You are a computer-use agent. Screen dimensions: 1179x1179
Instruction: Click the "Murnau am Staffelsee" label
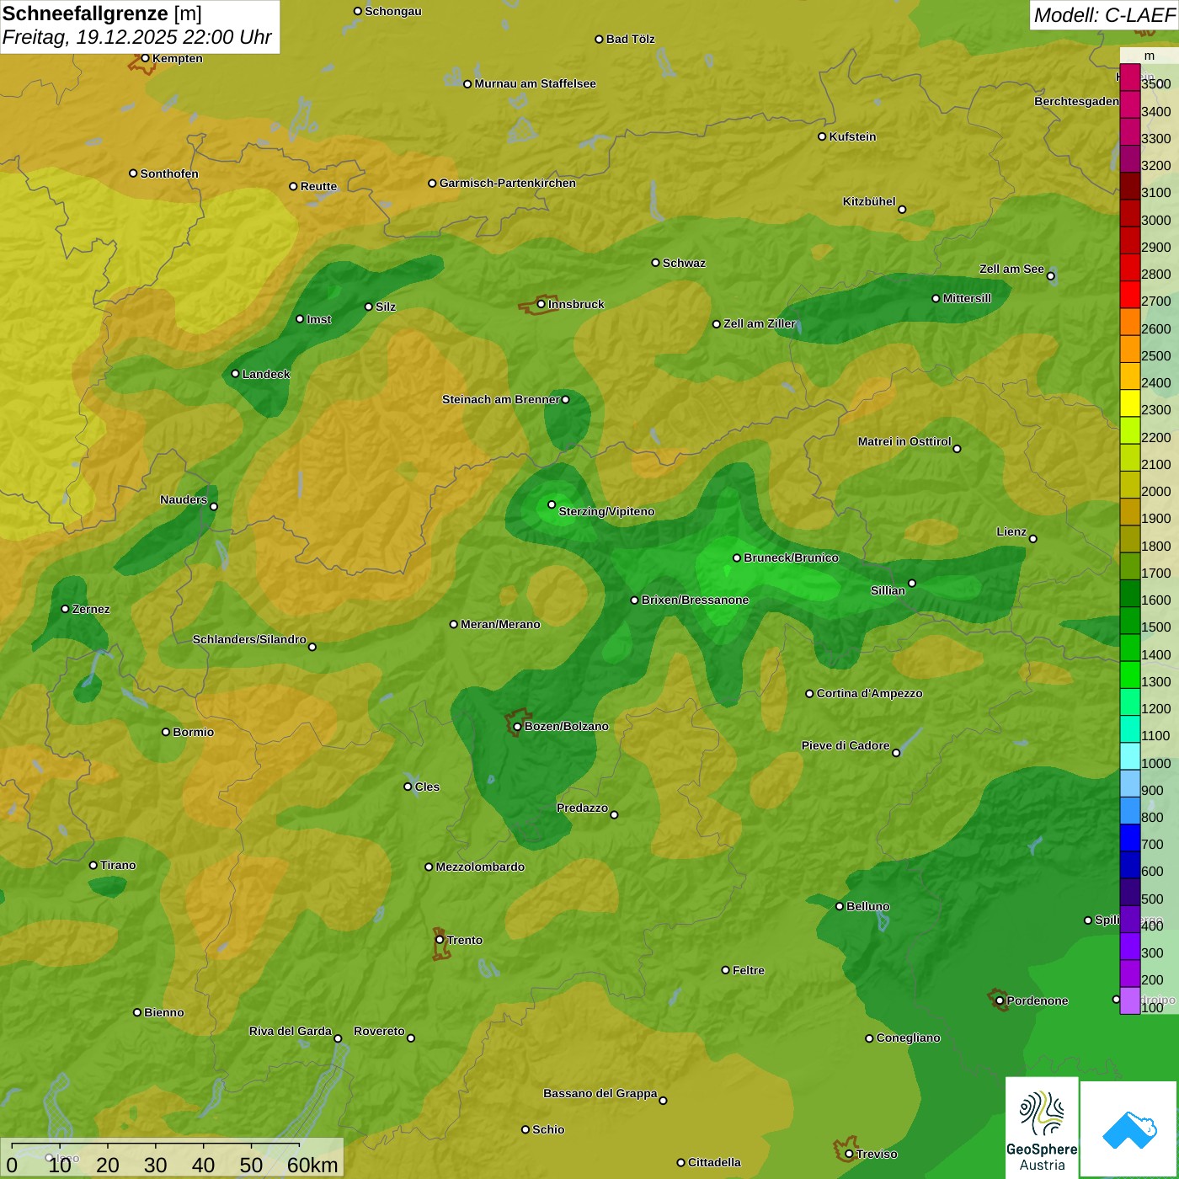click(x=535, y=83)
